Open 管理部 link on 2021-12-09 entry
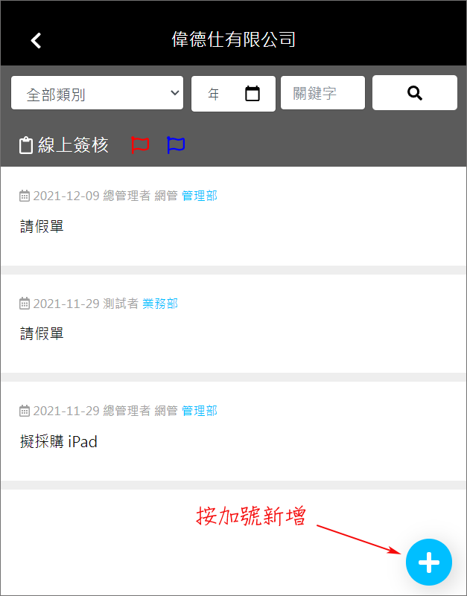This screenshot has height=596, width=467. pyautogui.click(x=200, y=196)
